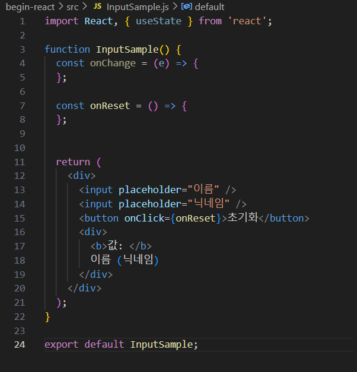
Task: Click the 초기화 button text
Action: 243,217
